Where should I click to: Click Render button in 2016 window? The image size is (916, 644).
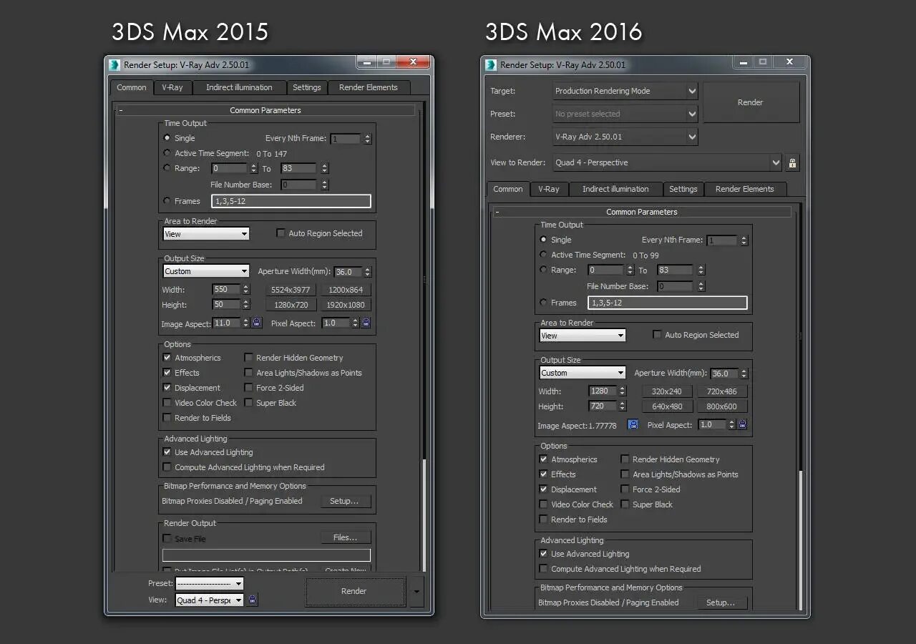pyautogui.click(x=751, y=102)
